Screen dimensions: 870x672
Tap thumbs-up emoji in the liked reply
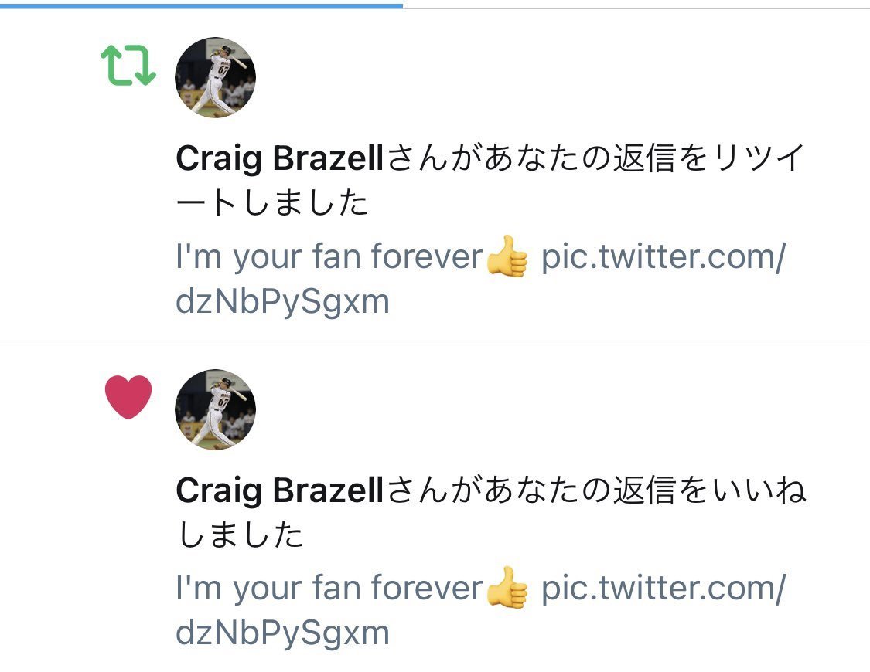[507, 587]
